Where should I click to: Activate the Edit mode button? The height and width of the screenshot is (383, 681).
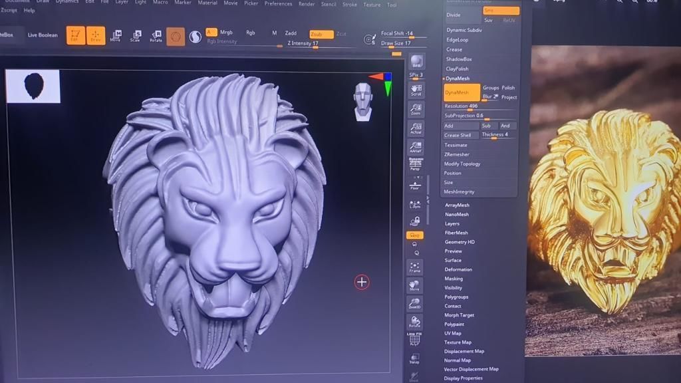pyautogui.click(x=76, y=36)
